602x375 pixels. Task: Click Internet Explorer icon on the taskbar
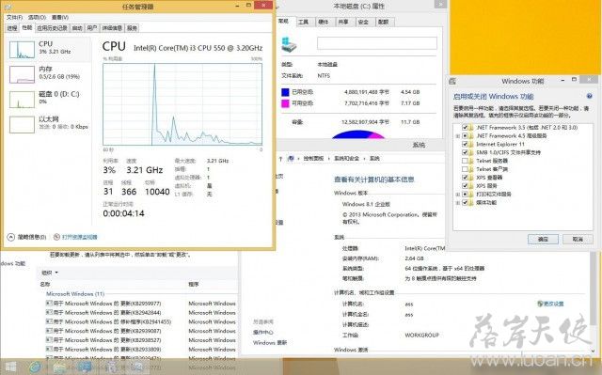coord(36,367)
